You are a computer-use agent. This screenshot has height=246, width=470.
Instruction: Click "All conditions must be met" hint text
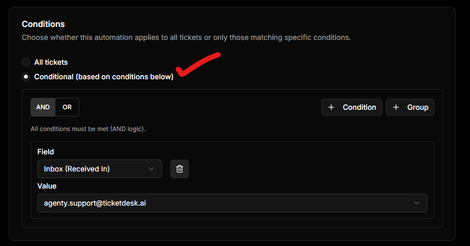(88, 128)
